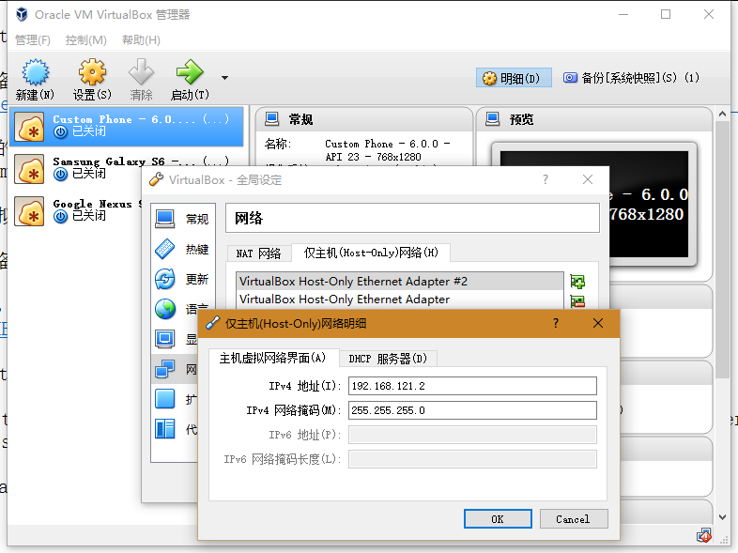Image resolution: width=738 pixels, height=553 pixels.
Task: Open the 管理(F) menu
Action: [x=33, y=40]
